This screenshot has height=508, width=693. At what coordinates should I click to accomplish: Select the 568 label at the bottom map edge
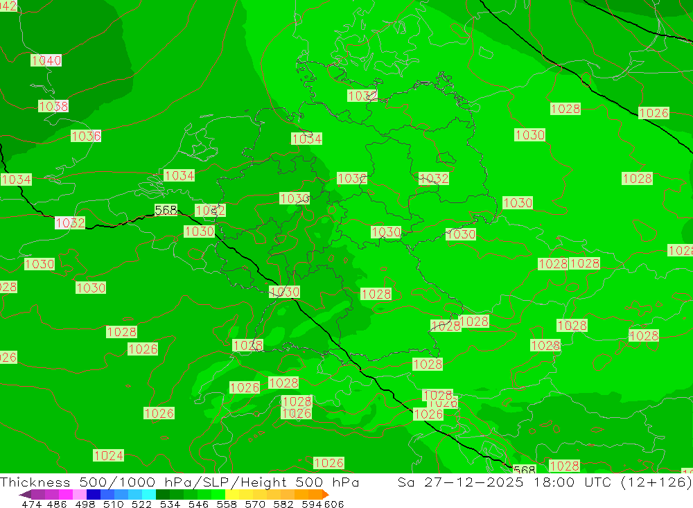point(524,469)
